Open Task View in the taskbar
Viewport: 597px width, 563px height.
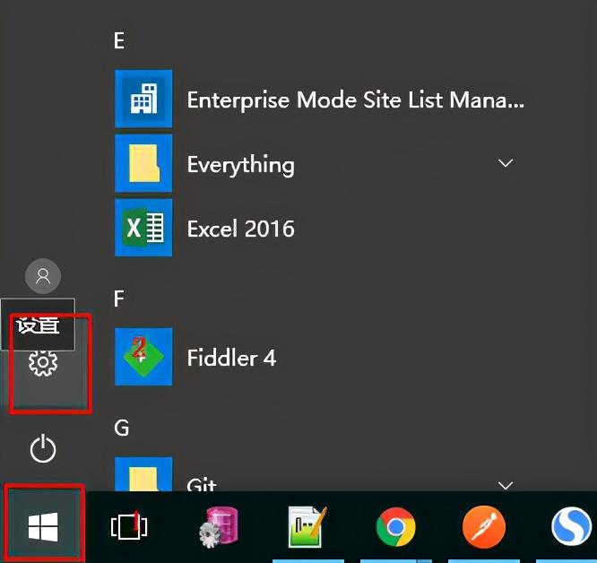(129, 527)
